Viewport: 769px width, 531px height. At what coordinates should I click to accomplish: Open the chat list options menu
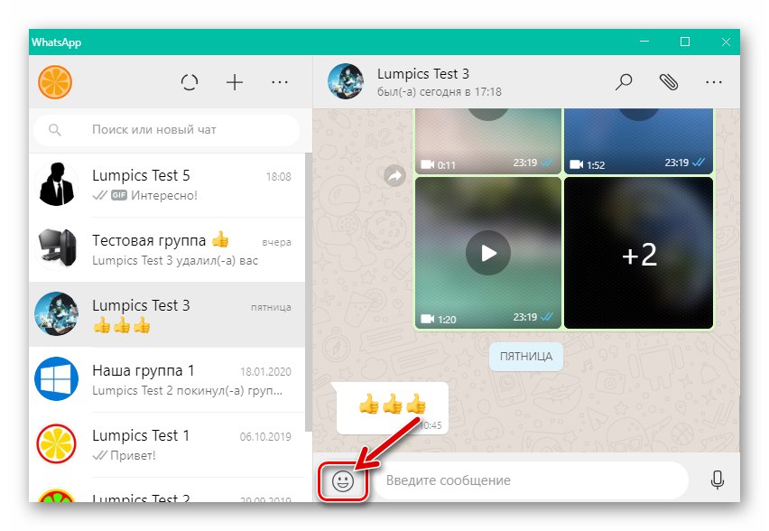pos(280,81)
